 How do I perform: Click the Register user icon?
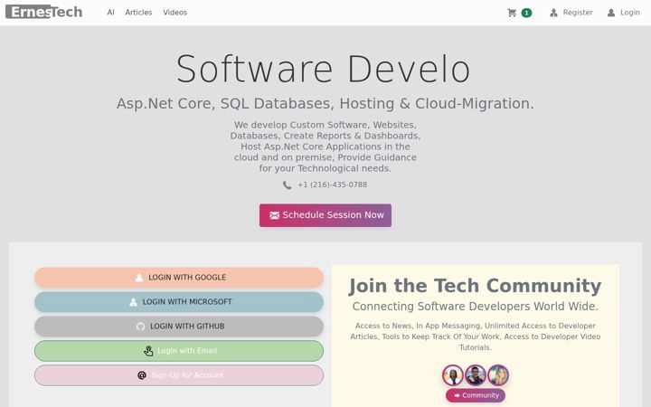553,13
